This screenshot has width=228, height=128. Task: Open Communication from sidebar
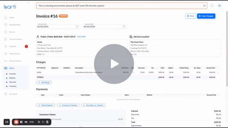tap(15, 39)
